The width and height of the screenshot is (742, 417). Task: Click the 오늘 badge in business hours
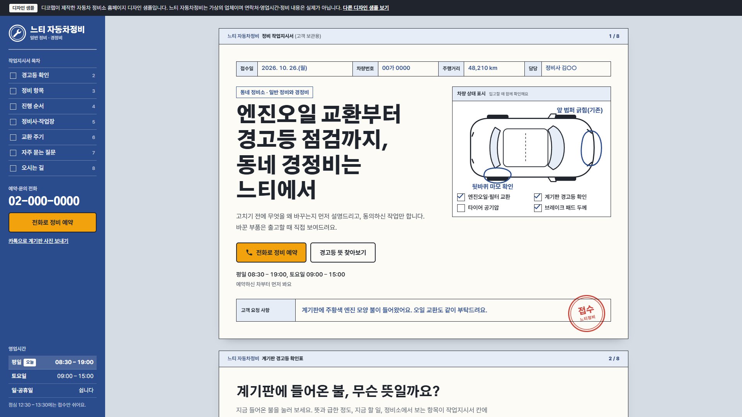point(30,362)
